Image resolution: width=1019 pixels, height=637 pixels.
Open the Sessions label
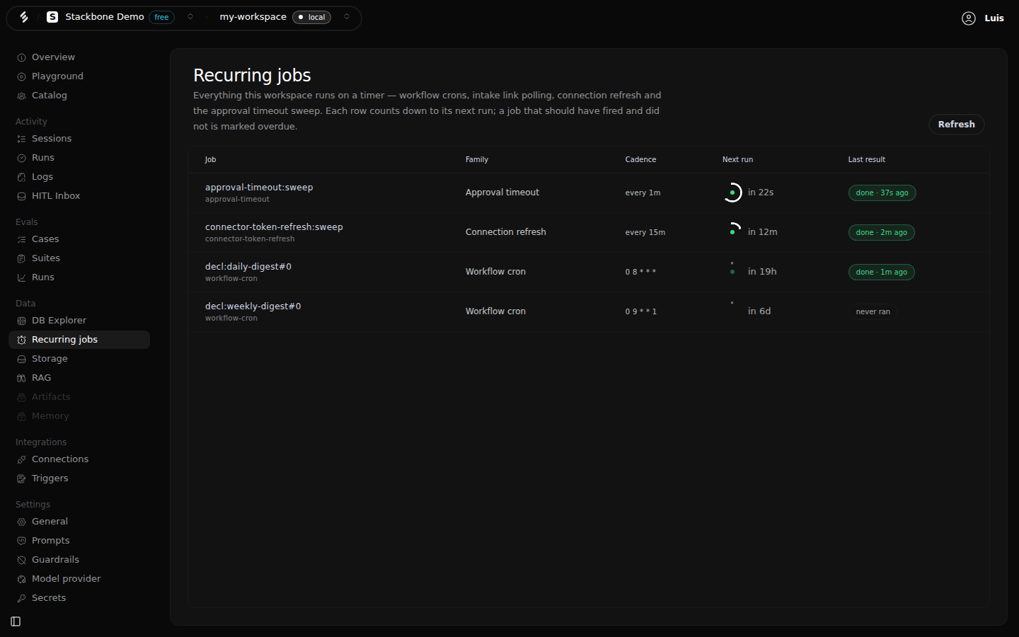(x=52, y=139)
